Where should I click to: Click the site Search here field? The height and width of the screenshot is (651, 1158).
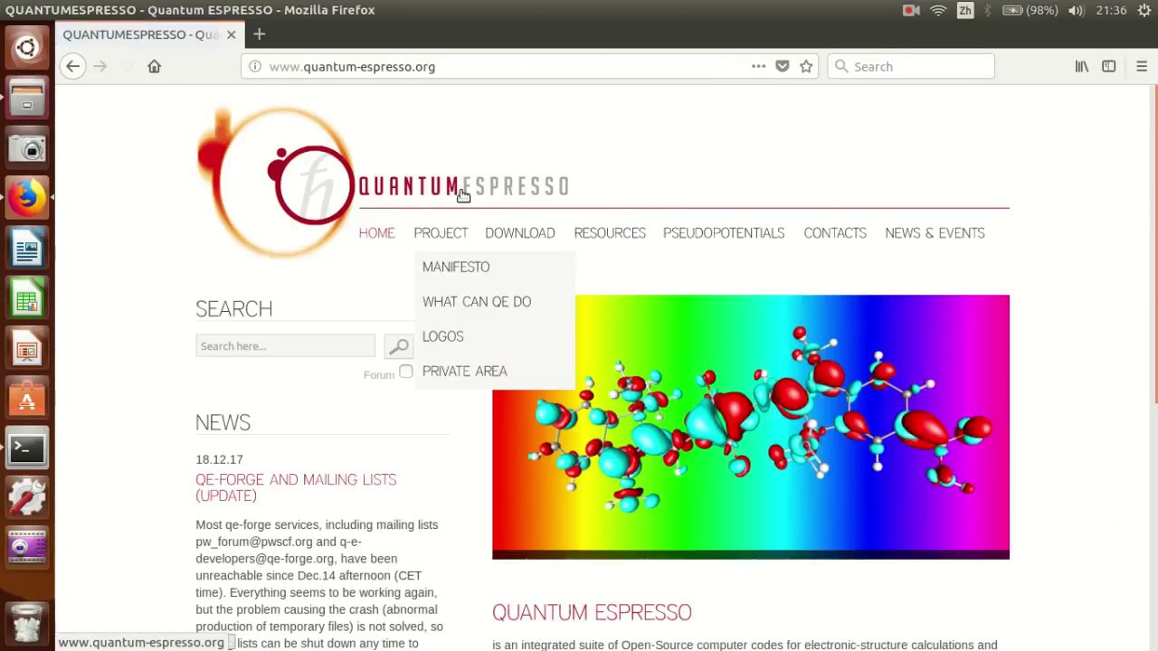point(285,346)
